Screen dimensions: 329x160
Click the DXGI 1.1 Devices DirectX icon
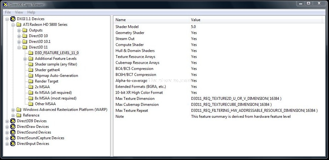[13, 19]
